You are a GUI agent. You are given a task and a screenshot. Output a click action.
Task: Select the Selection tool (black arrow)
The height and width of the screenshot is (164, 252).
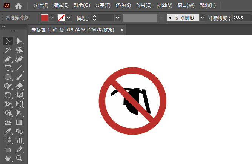(x=8, y=41)
